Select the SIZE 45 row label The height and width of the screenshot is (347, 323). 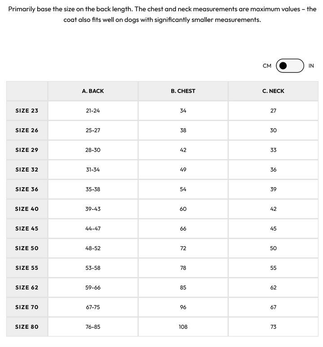(x=27, y=229)
